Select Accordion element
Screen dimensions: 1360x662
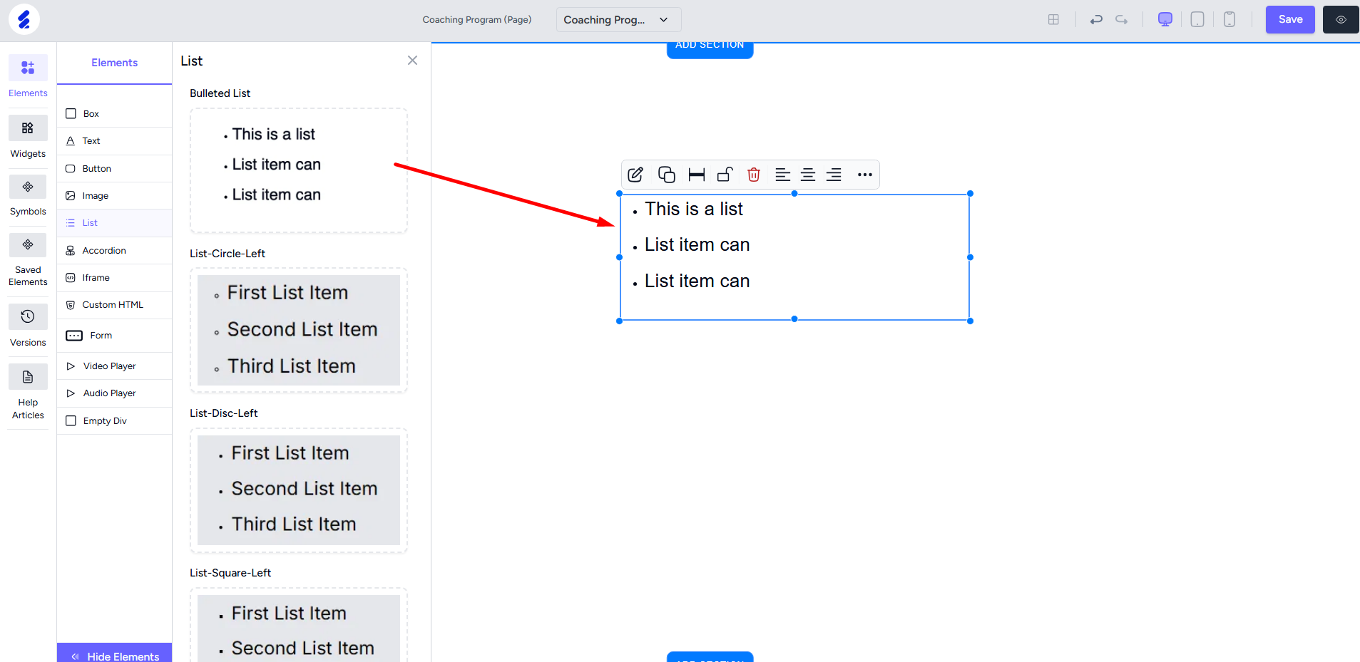point(114,251)
